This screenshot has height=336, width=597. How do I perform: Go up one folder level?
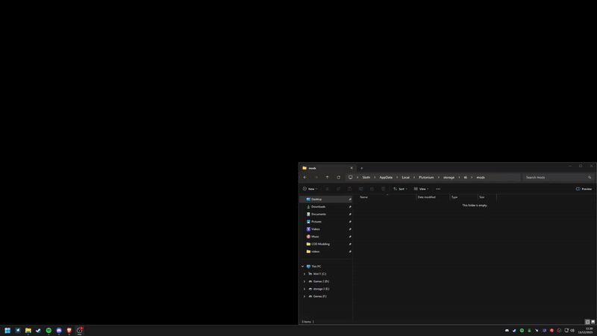click(x=327, y=177)
